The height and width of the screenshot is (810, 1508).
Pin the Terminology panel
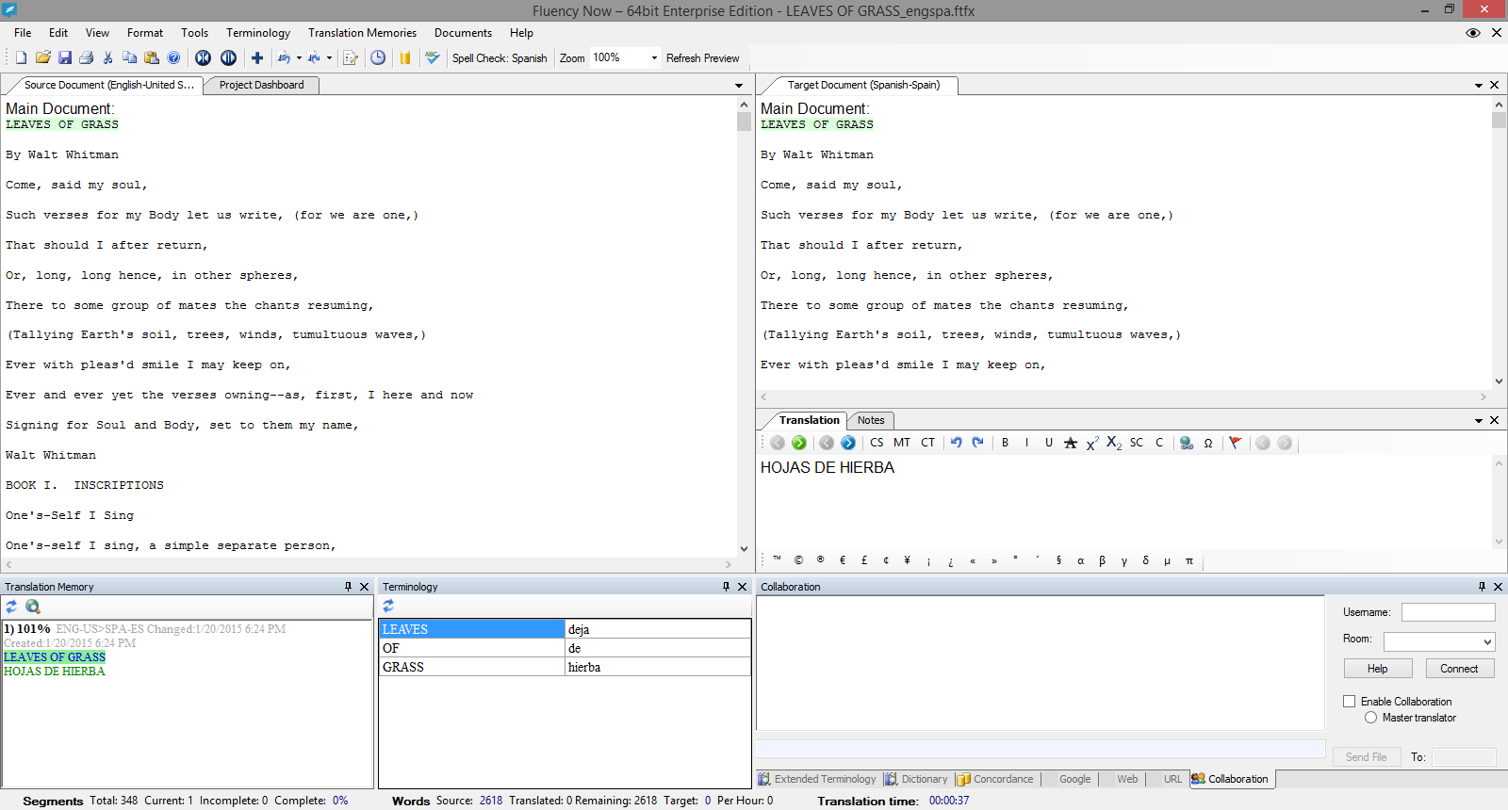726,586
